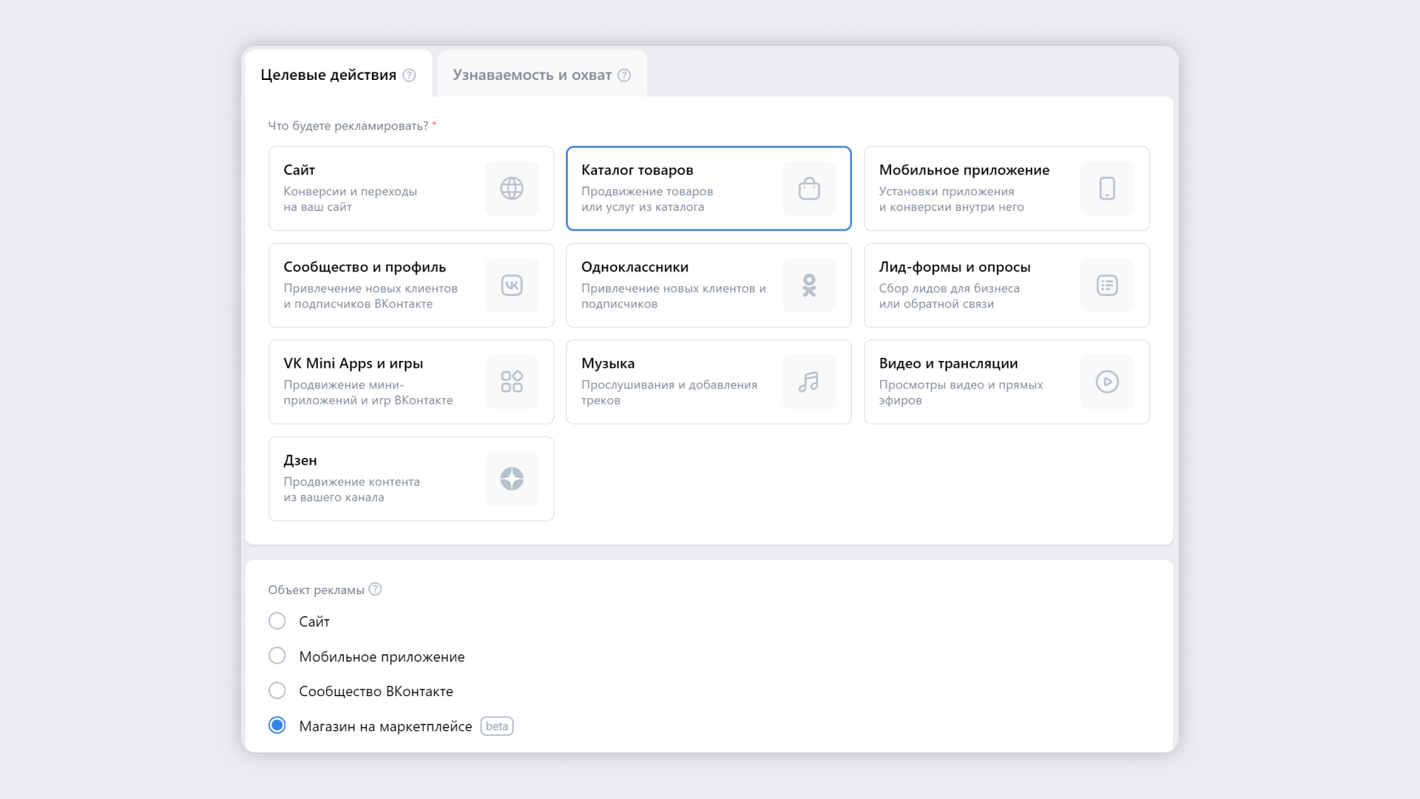
Task: Click the Каталог товаров card title text
Action: [x=638, y=170]
